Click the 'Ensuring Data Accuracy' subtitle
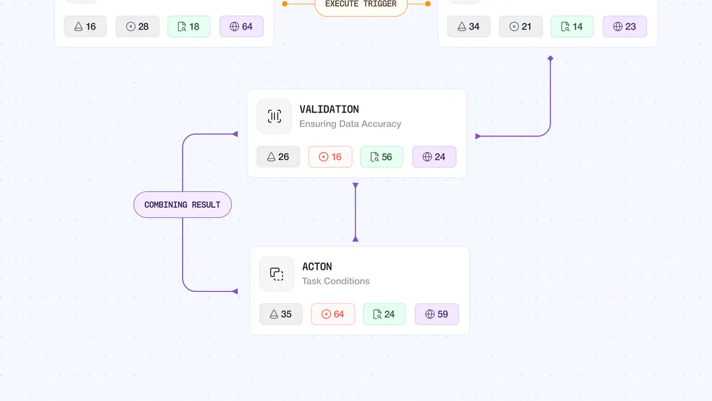712x401 pixels. [x=350, y=124]
